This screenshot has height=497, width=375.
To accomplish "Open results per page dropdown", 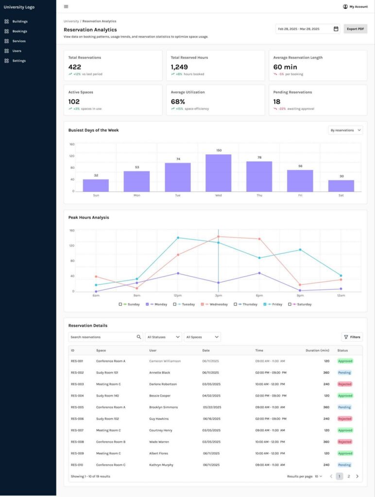I will click(x=319, y=476).
